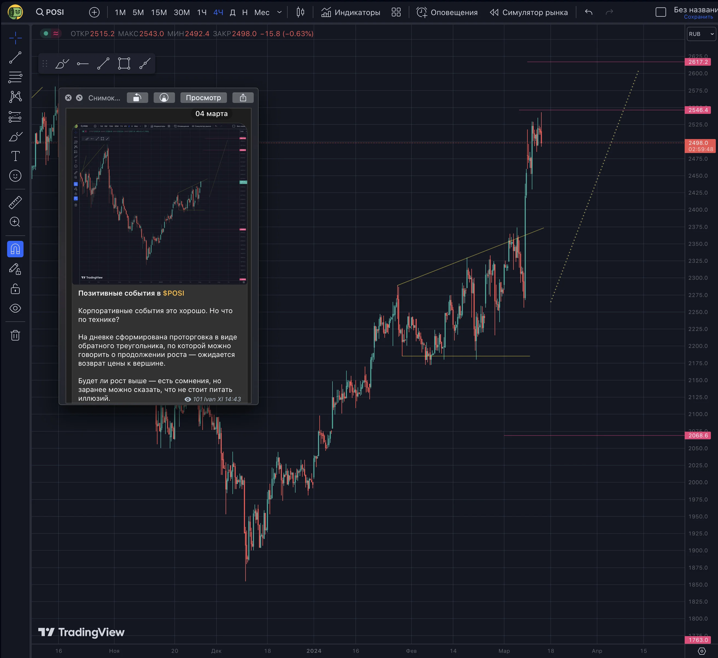
Task: Switch to the Мес monthly timeframe
Action: [262, 13]
